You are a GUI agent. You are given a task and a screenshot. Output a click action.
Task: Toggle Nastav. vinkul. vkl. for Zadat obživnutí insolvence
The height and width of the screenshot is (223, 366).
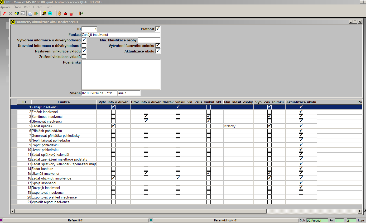pos(178,178)
